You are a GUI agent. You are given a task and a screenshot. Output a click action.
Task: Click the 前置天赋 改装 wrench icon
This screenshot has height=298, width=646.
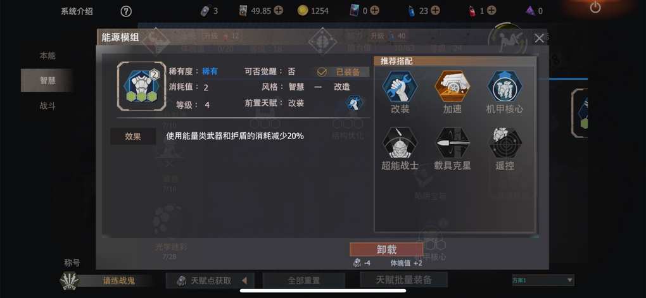pyautogui.click(x=354, y=103)
